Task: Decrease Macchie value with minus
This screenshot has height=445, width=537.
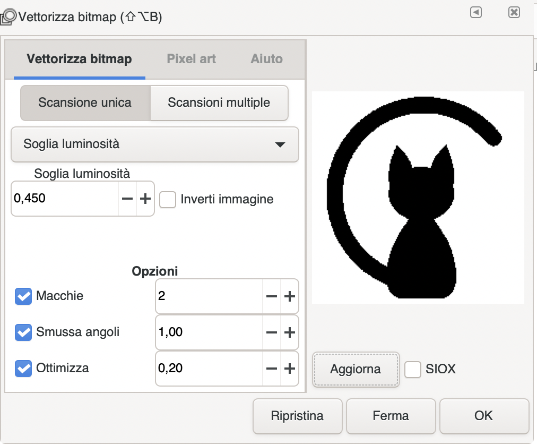Action: click(x=272, y=296)
